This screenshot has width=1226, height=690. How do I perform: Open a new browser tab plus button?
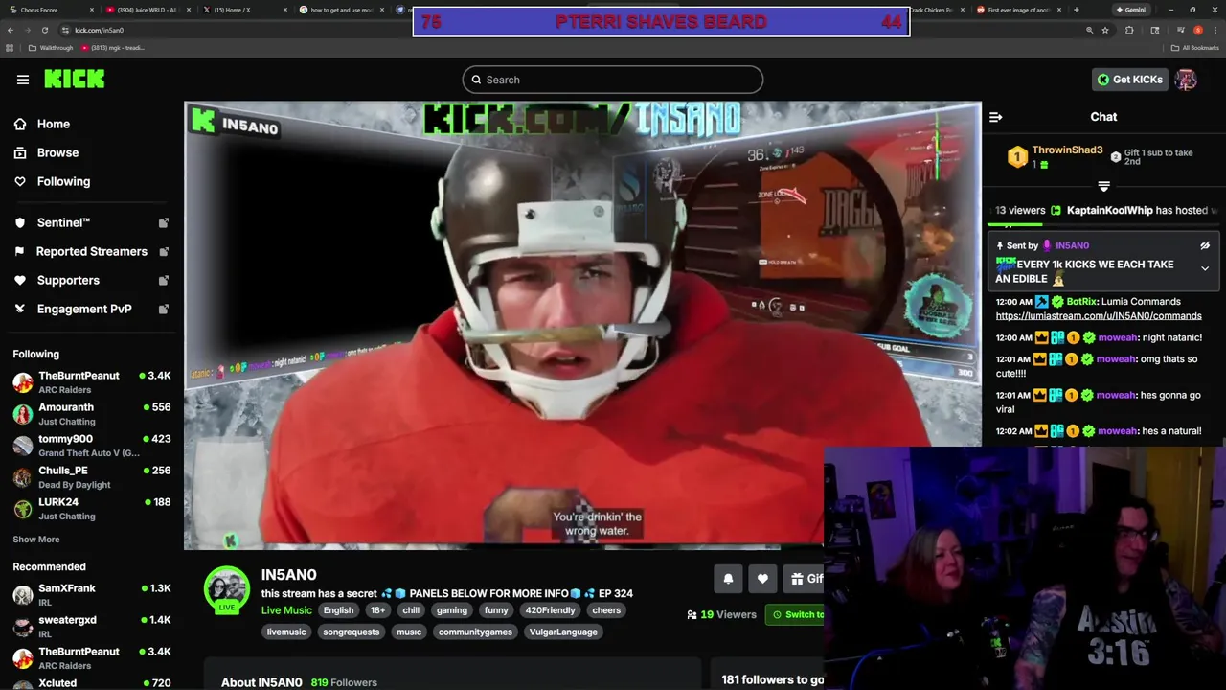click(1076, 10)
